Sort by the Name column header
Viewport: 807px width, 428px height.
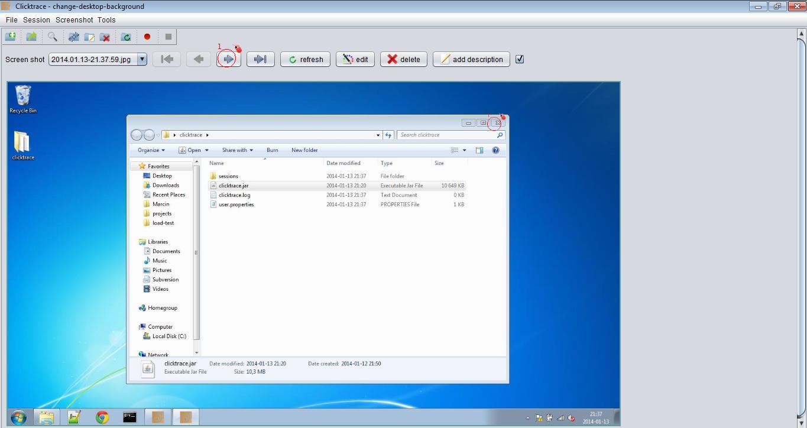(216, 163)
